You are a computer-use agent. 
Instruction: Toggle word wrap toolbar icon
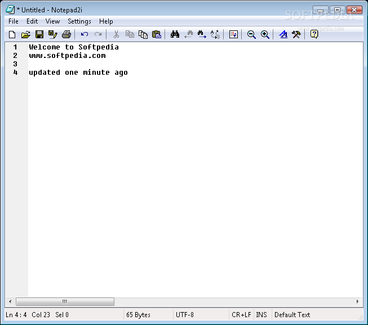233,35
